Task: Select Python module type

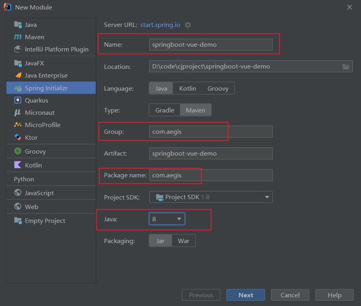Action: click(x=51, y=179)
